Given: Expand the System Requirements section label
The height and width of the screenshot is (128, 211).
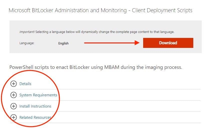Looking at the screenshot, I should 38,95.
